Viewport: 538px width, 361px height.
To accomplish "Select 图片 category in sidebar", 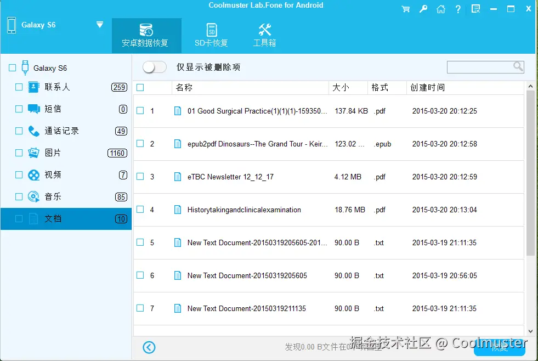I will [66, 153].
